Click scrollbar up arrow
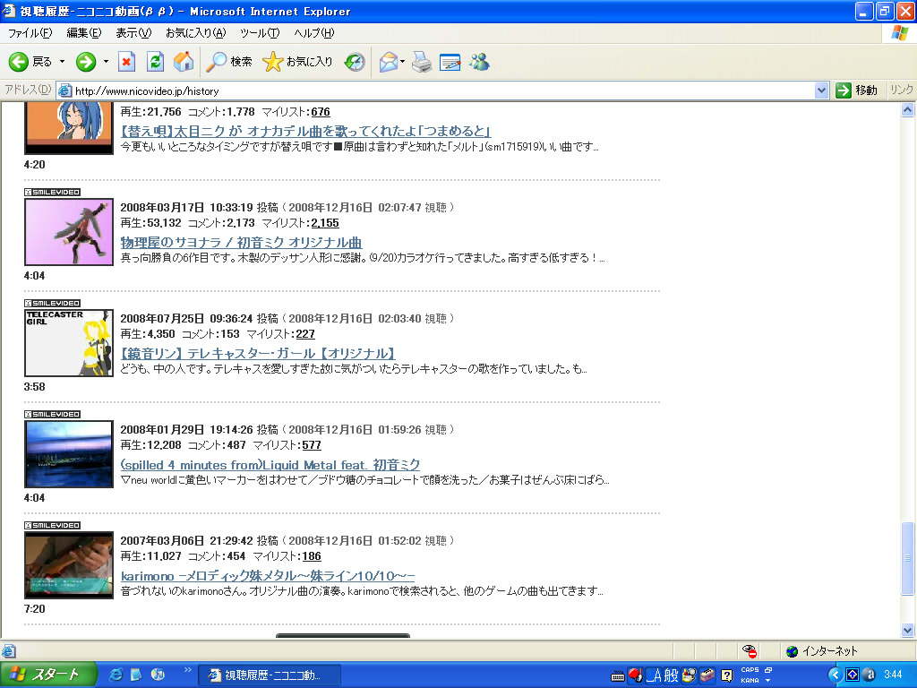This screenshot has height=688, width=917. tap(908, 109)
